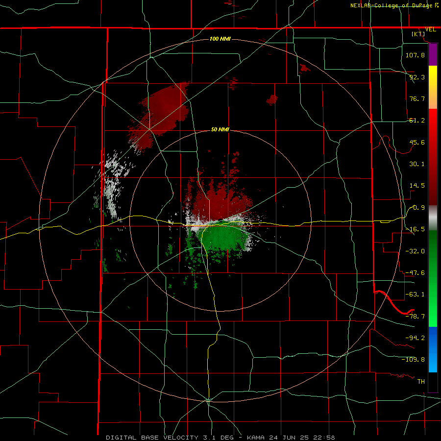Image resolution: width=441 pixels, height=441 pixels.
Task: Pick the bright red segment of the color bar
Action: (433, 125)
